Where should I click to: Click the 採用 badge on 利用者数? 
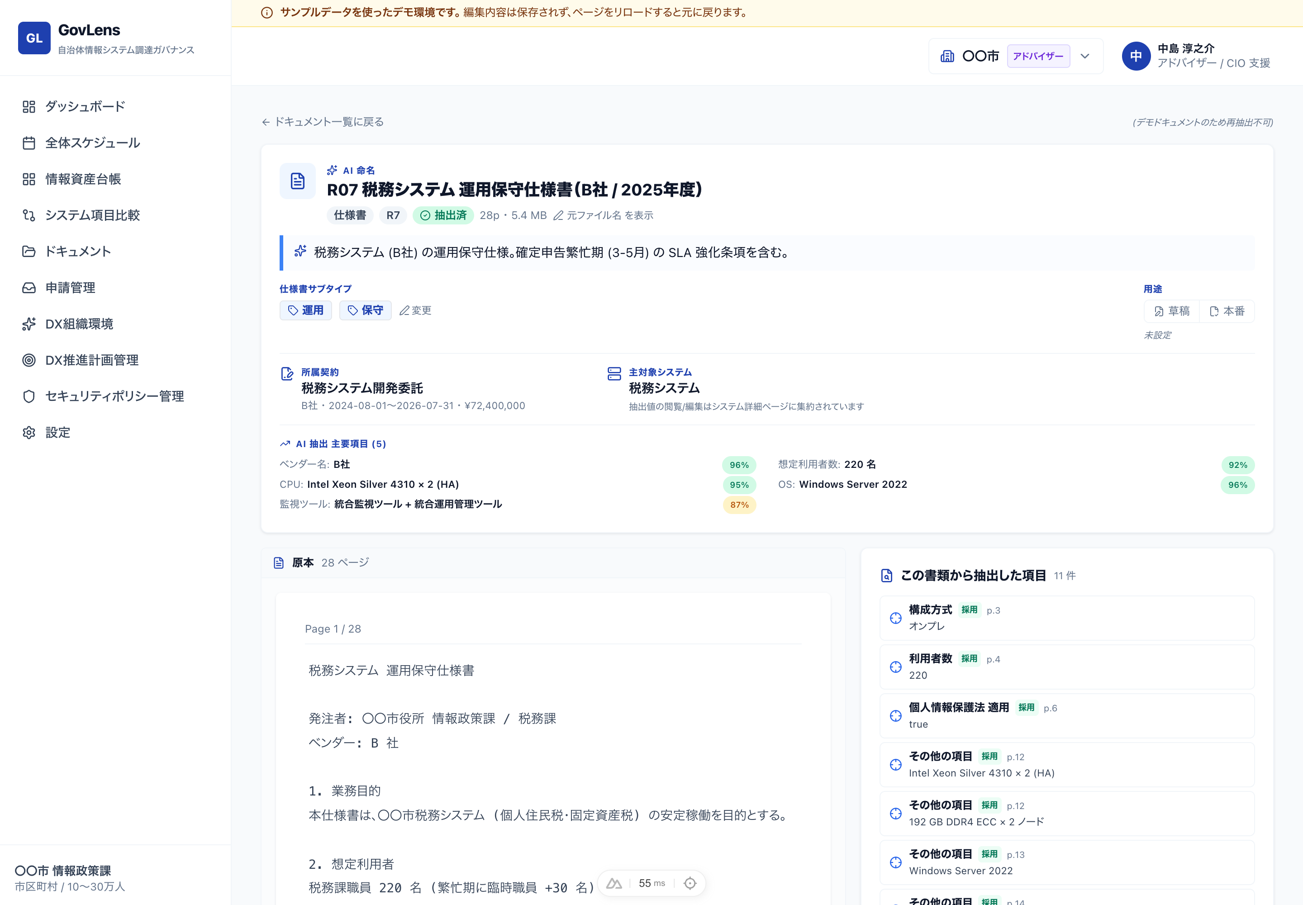[969, 658]
